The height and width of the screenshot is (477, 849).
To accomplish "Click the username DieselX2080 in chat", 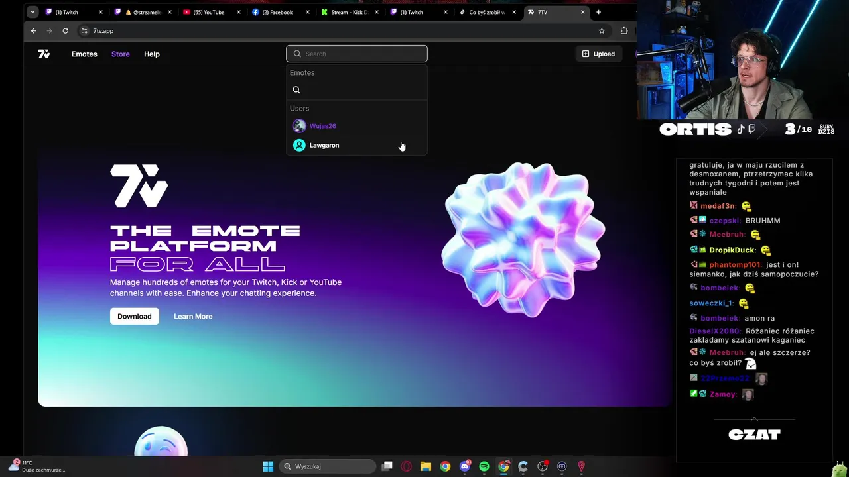I will 715,331.
